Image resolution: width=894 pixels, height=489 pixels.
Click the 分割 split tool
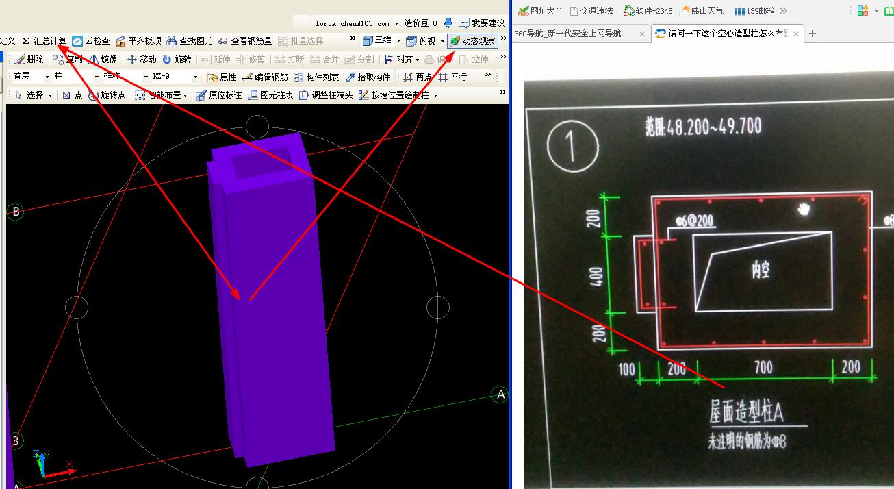pos(359,60)
